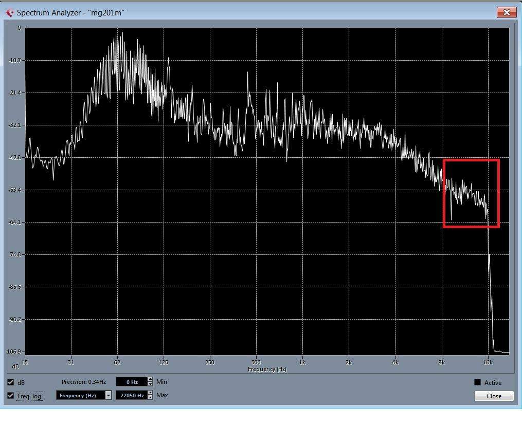Click the spectrum peak just below 500 Hz

click(248, 73)
